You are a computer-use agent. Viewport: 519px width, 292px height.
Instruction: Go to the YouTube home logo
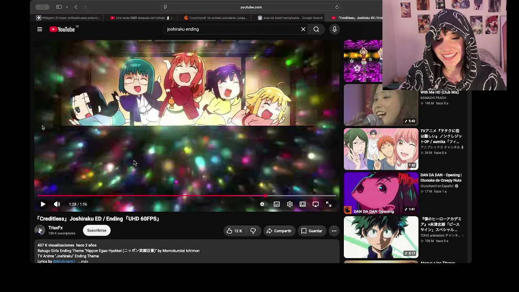62,29
